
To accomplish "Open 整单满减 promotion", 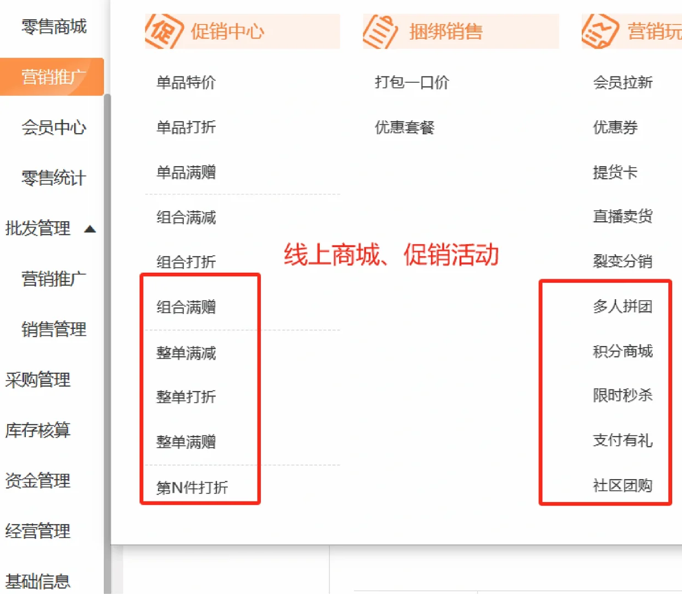I will pos(186,353).
